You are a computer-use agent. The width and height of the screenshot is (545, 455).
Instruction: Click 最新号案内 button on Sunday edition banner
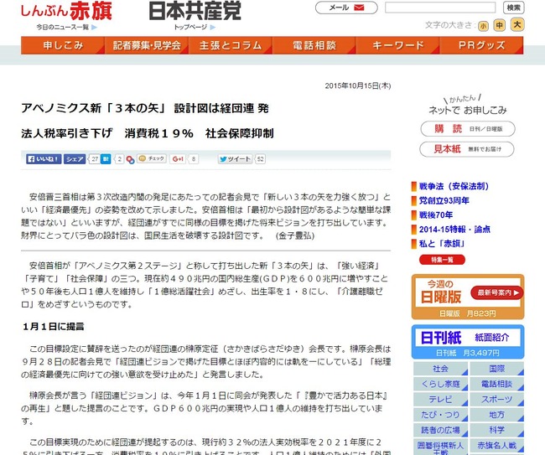click(496, 292)
